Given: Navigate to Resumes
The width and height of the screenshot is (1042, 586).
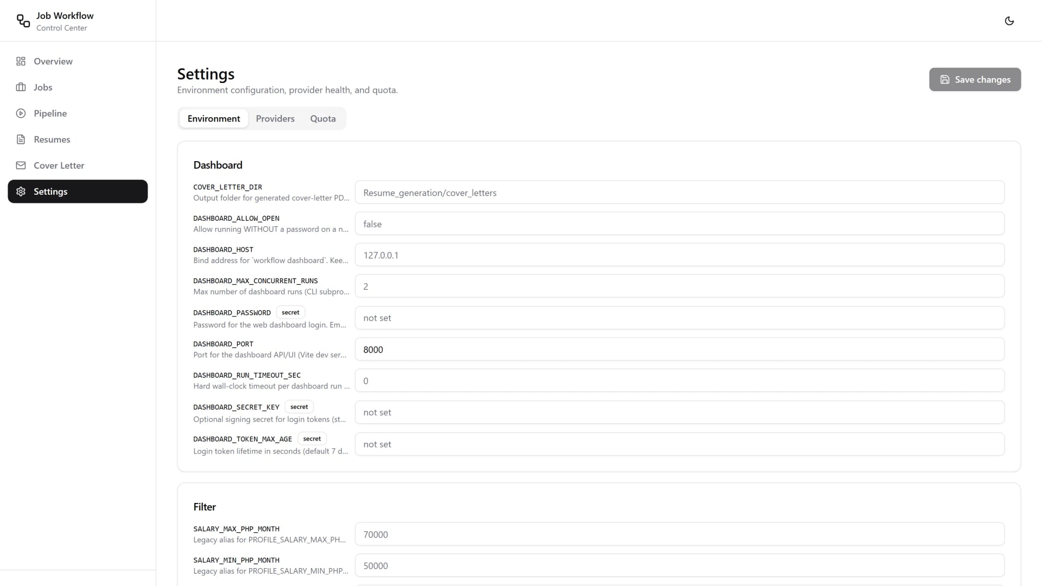Looking at the screenshot, I should 78,139.
